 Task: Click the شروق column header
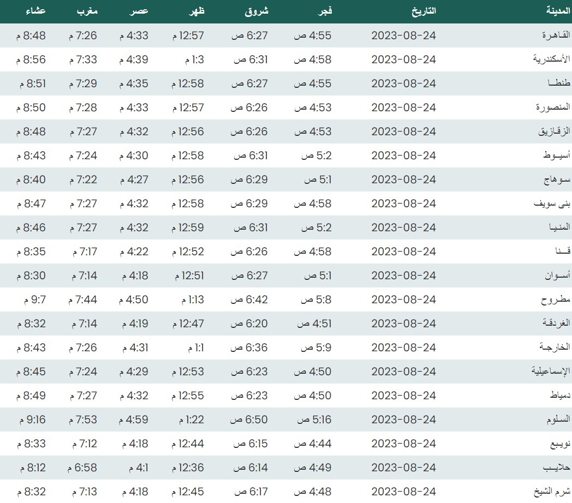pyautogui.click(x=259, y=11)
